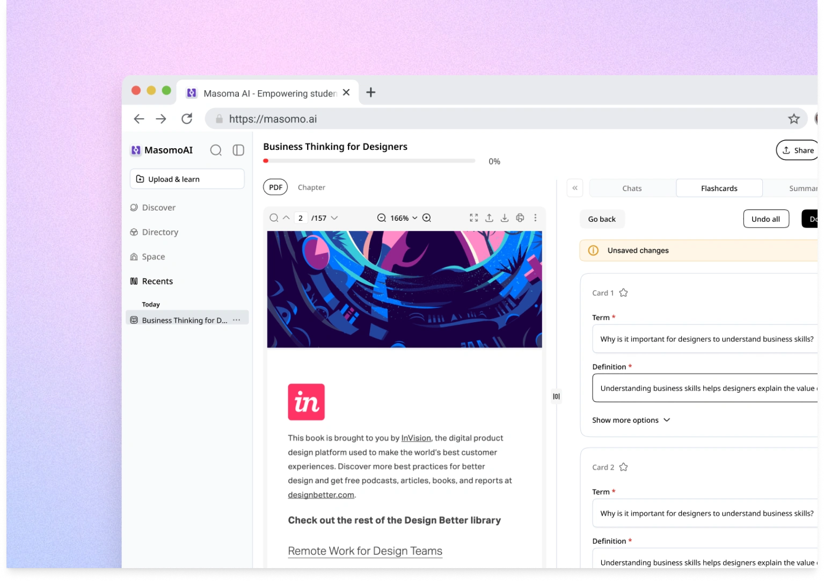Image resolution: width=824 pixels, height=581 pixels.
Task: Click the reading progress bar under the title
Action: (369, 161)
